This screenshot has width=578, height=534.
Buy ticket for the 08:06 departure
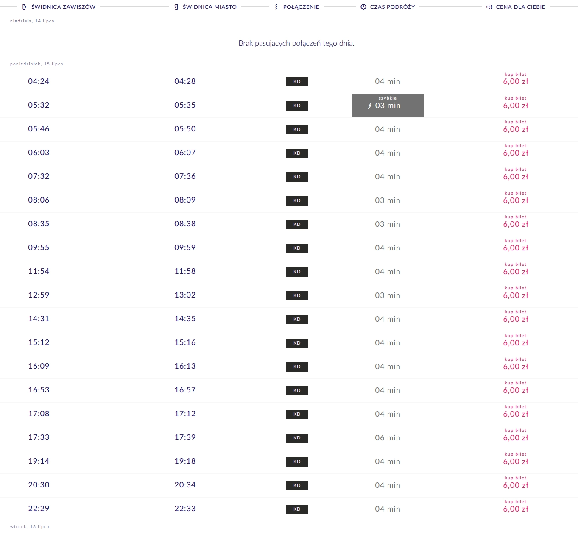[x=516, y=198]
